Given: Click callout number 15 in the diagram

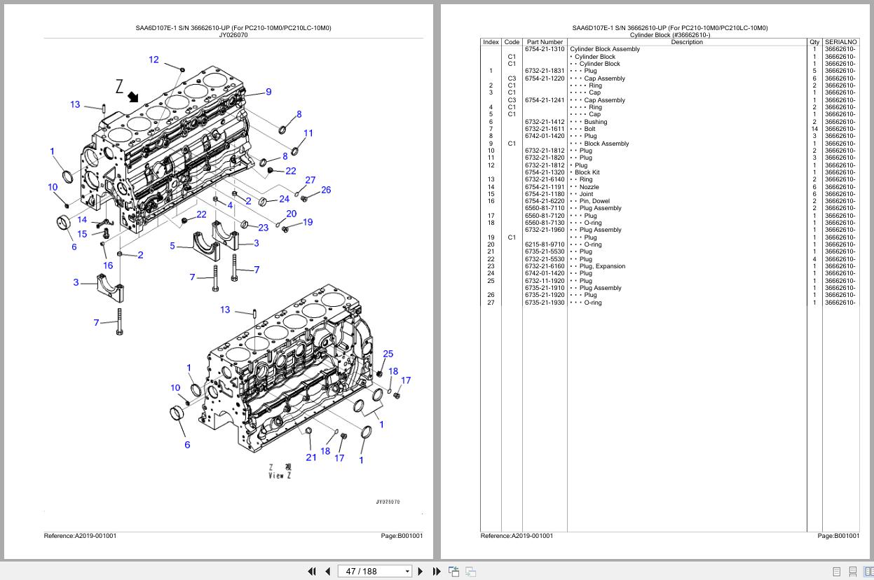Looking at the screenshot, I should click(82, 234).
